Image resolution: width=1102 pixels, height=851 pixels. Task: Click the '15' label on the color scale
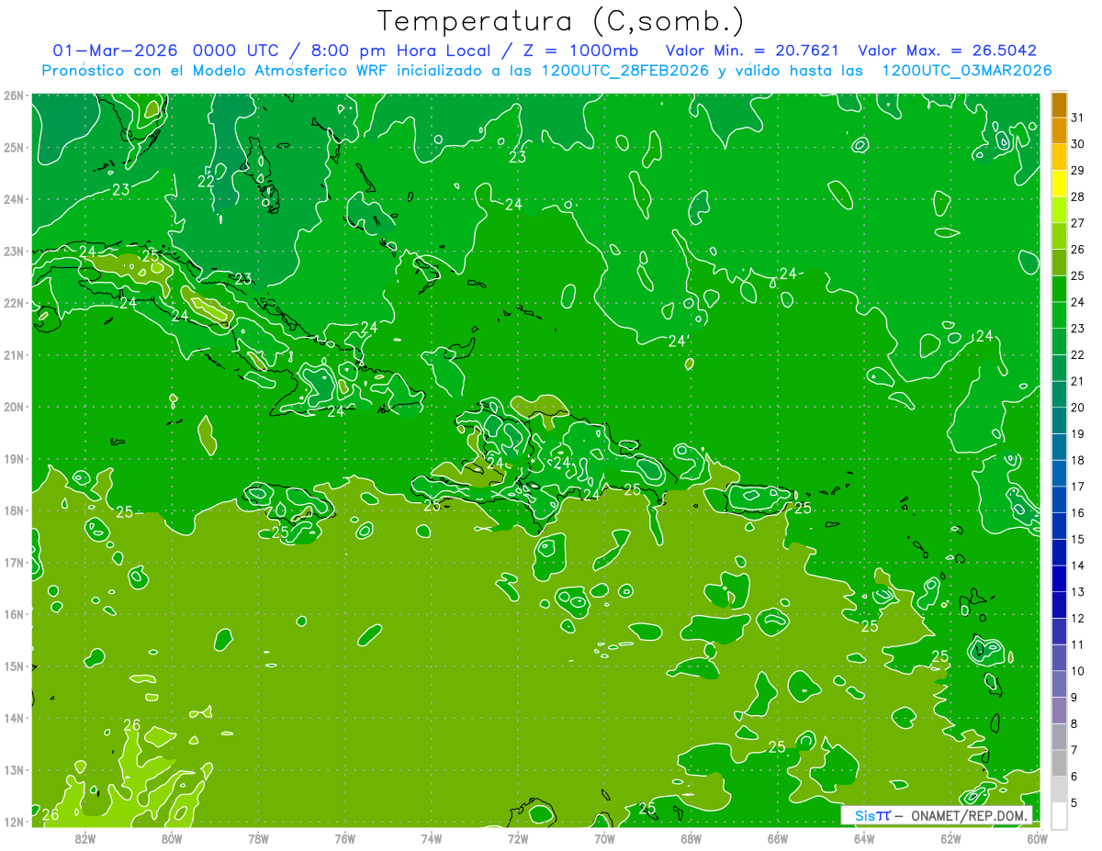[x=1077, y=539]
